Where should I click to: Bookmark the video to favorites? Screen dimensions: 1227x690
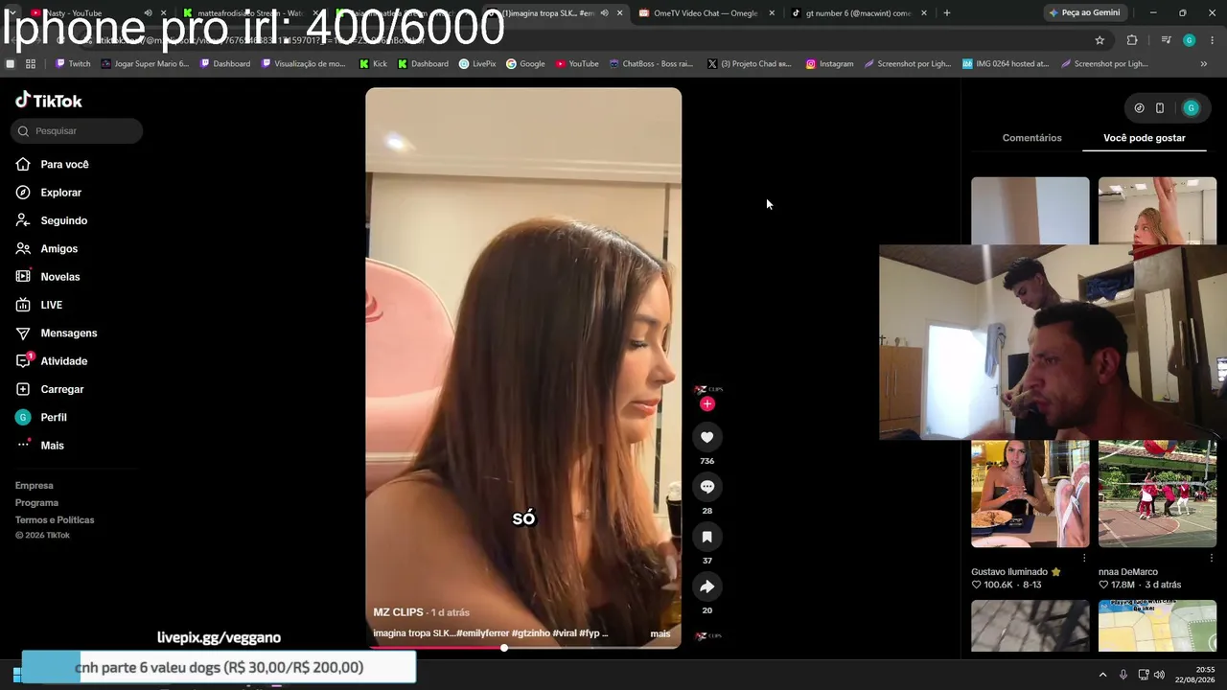click(706, 537)
